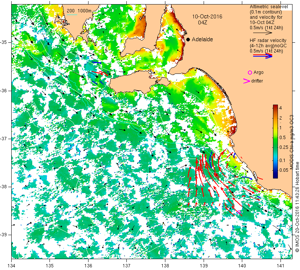
Task: Click the longitude 140 axis label
Action: pos(242,265)
